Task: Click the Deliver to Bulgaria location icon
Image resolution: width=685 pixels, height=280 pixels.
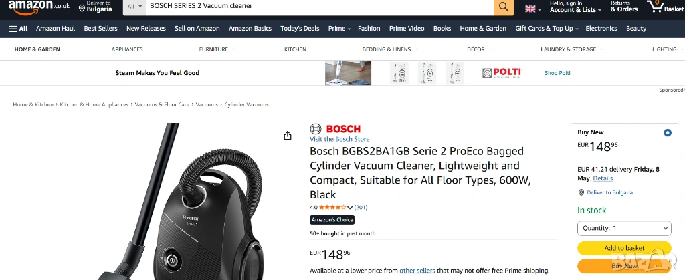Action: click(x=82, y=8)
